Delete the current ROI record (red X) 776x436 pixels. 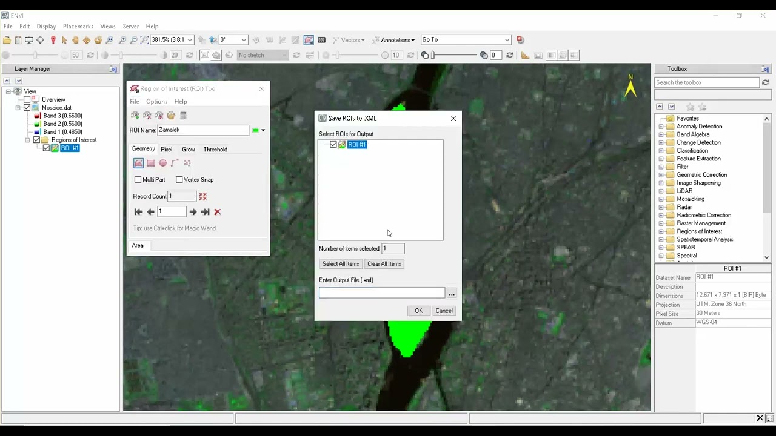point(217,212)
